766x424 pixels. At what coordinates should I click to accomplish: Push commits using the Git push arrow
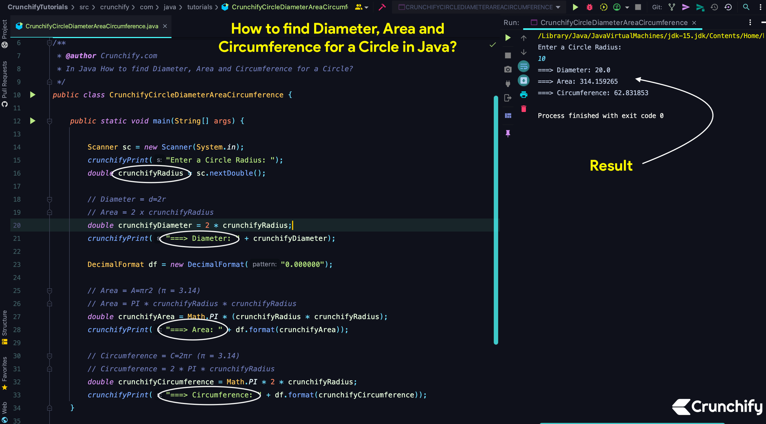[686, 7]
